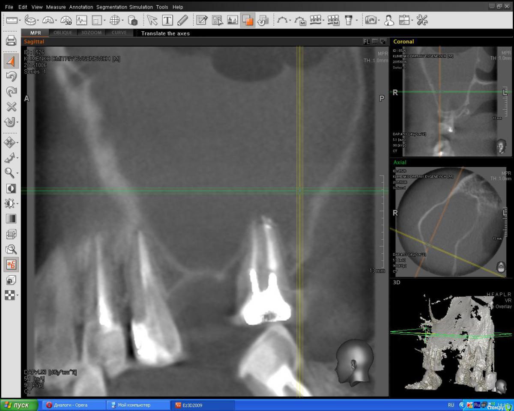Click the Undo arrow in sidebar
The width and height of the screenshot is (514, 411).
(11, 77)
